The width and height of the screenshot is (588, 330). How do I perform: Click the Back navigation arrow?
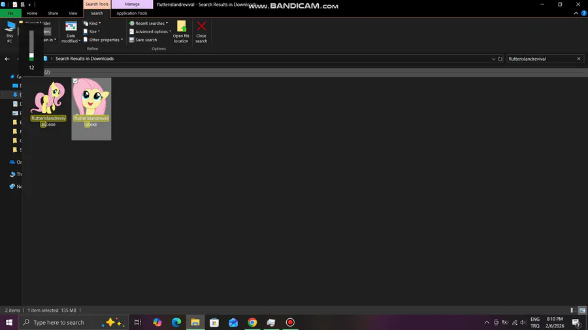(x=7, y=59)
